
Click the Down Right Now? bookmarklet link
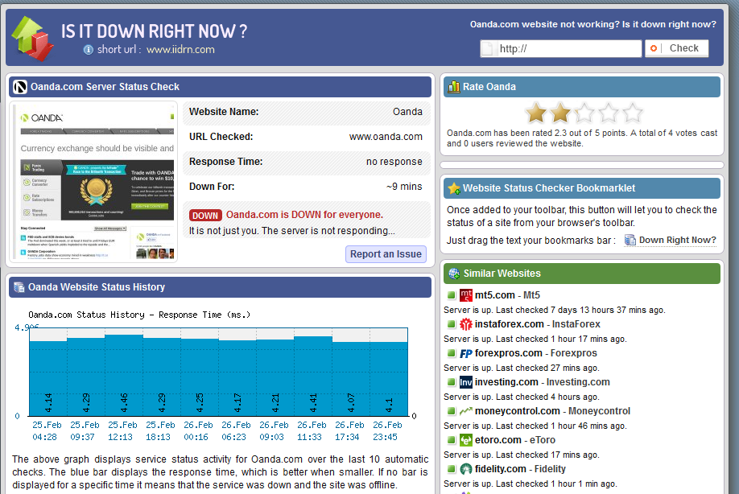pyautogui.click(x=677, y=241)
